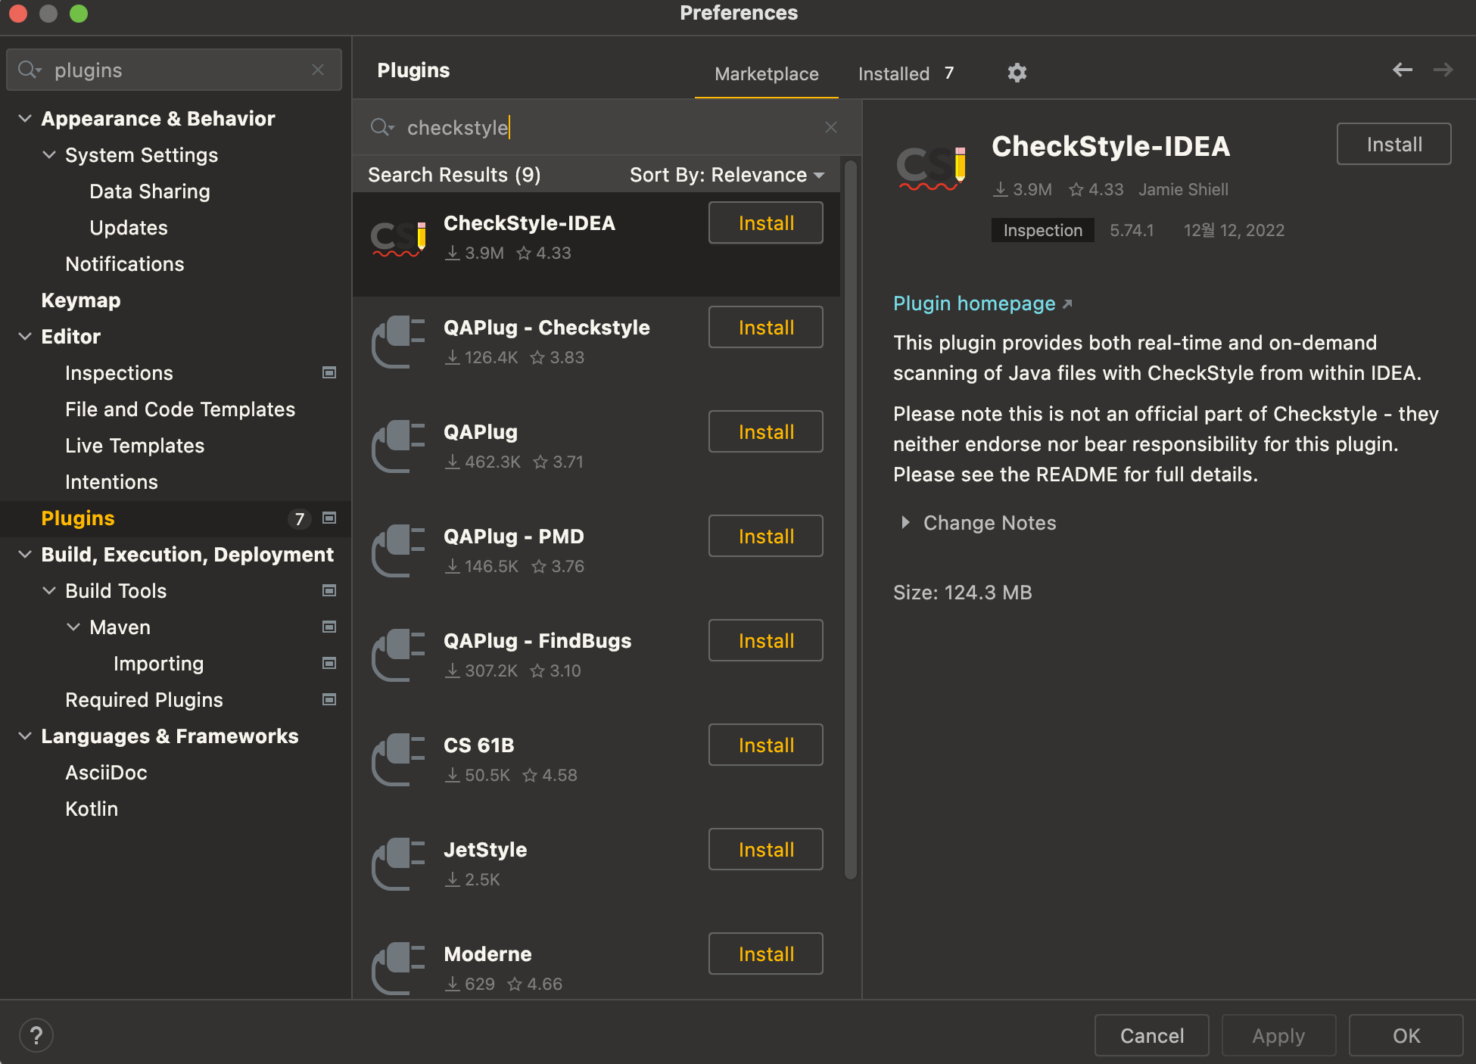
Task: Open the plugins settings gear menu
Action: click(1017, 73)
